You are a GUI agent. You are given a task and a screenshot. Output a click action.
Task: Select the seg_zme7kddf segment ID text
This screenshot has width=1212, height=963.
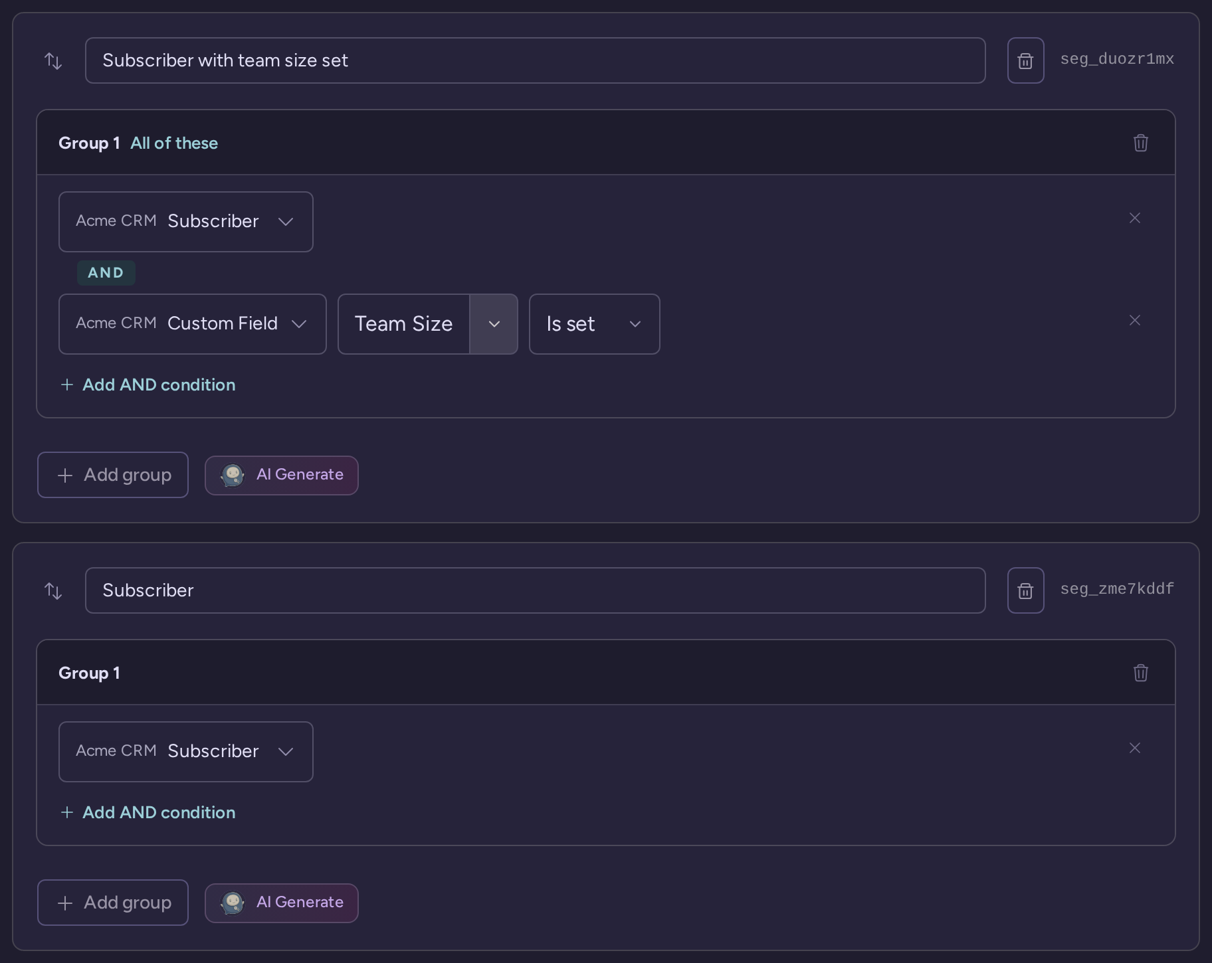click(x=1117, y=589)
